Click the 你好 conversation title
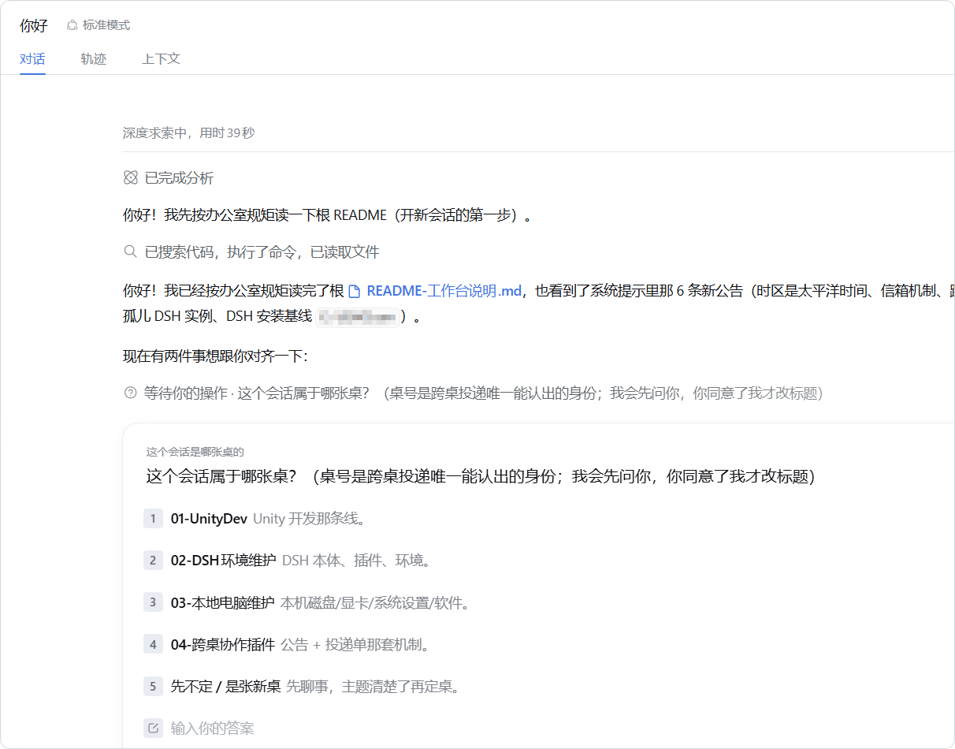955x749 pixels. [x=34, y=26]
